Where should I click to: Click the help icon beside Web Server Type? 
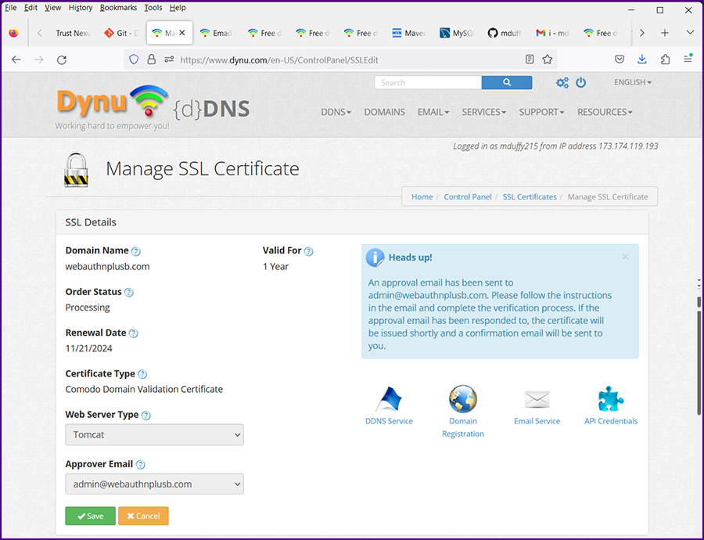click(146, 416)
